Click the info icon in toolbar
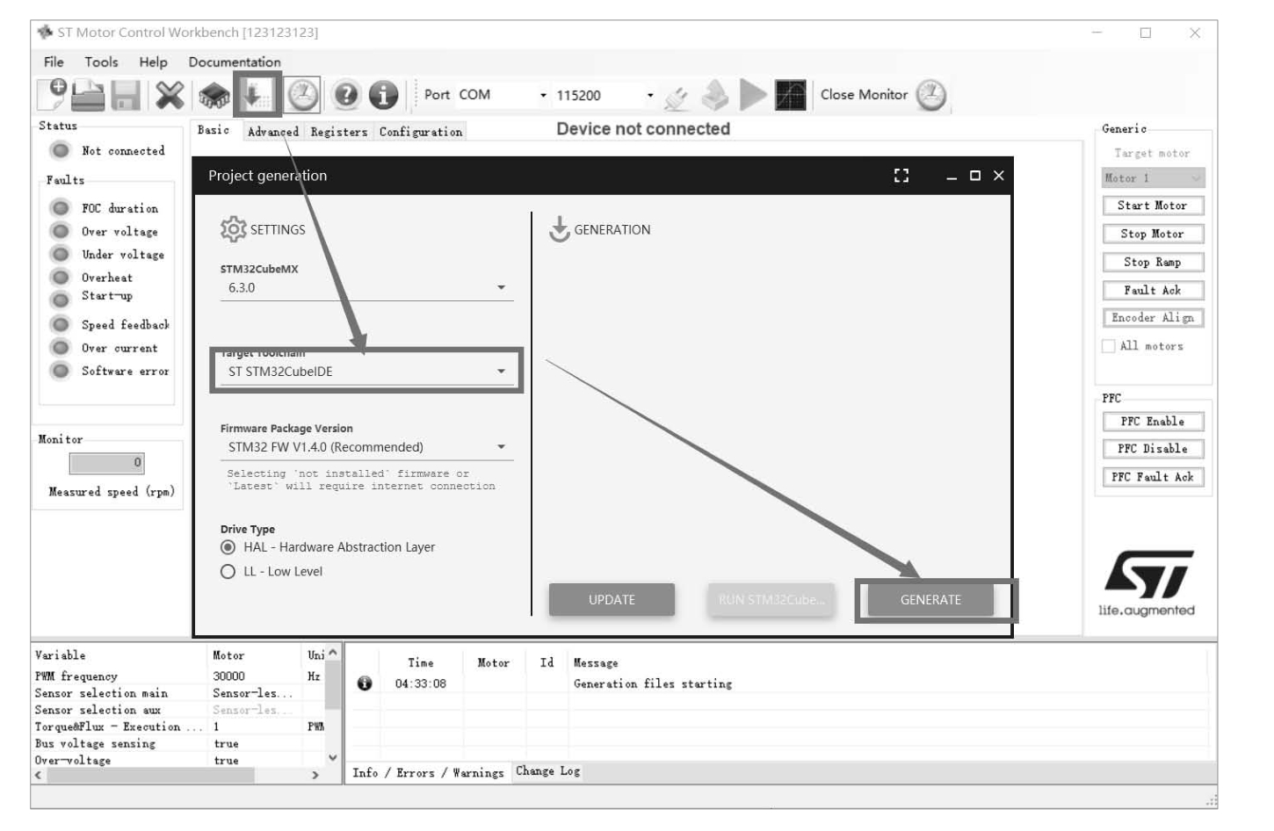This screenshot has width=1274, height=831. pos(383,95)
